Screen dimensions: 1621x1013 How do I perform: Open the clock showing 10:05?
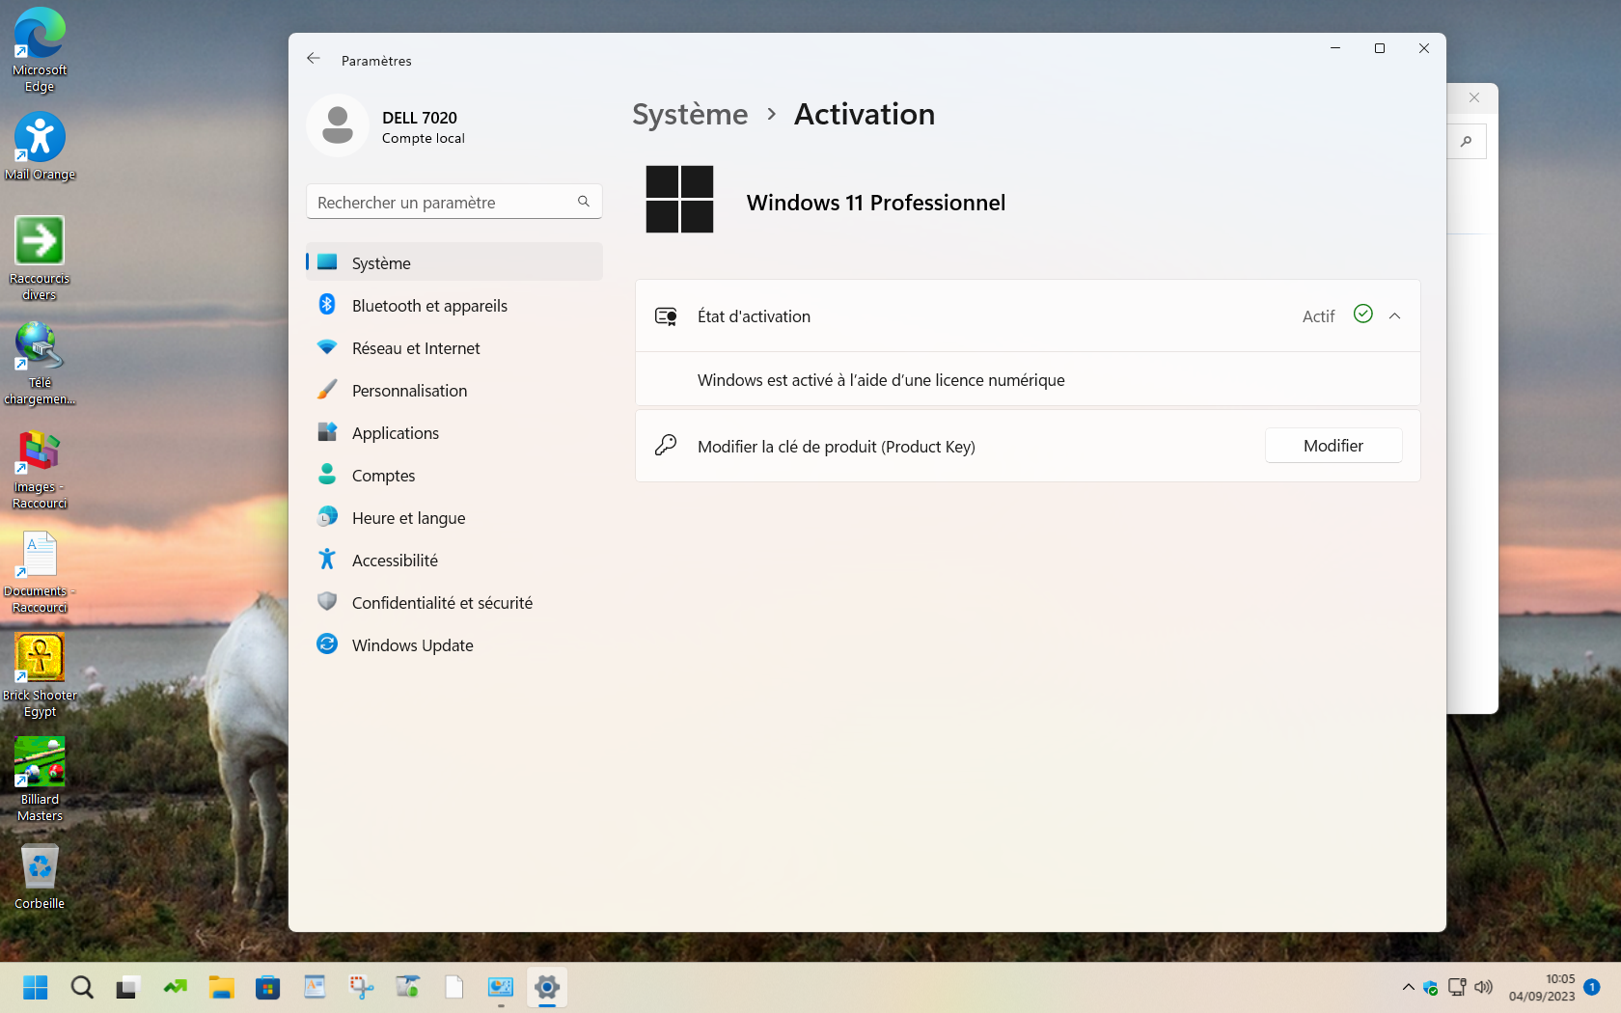coord(1542,987)
